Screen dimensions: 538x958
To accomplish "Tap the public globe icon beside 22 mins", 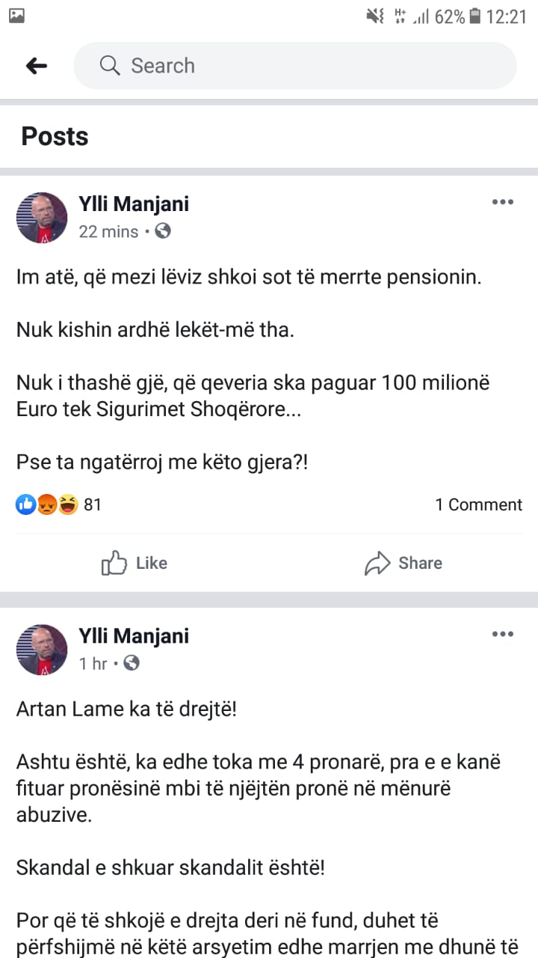I will pyautogui.click(x=163, y=231).
